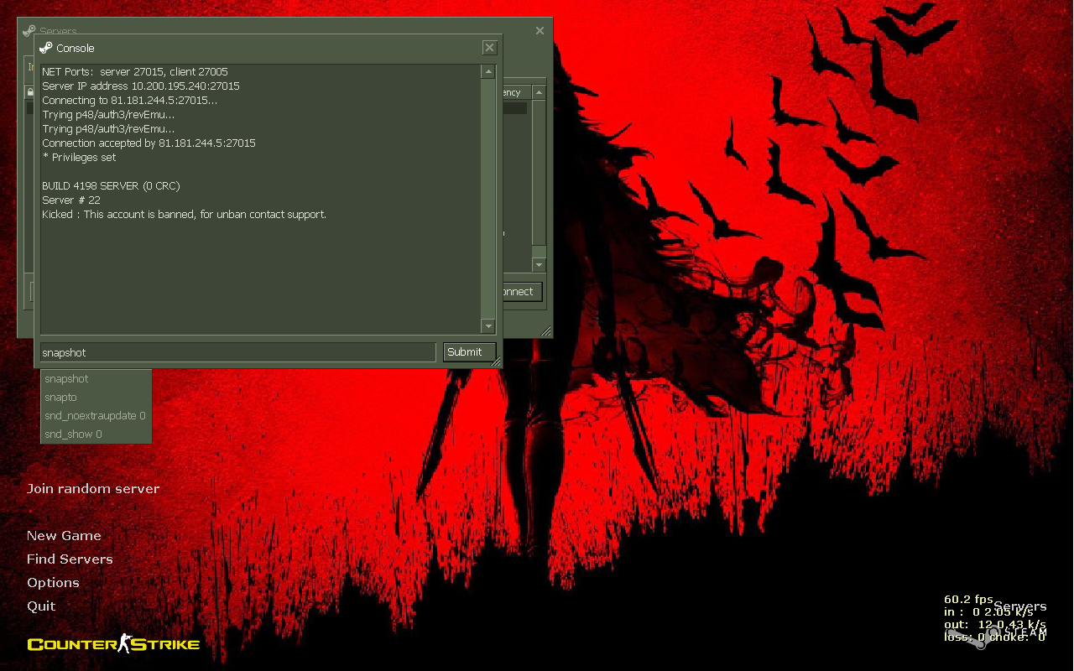Start a New Game from the main menu
The image size is (1074, 671).
[x=64, y=536]
